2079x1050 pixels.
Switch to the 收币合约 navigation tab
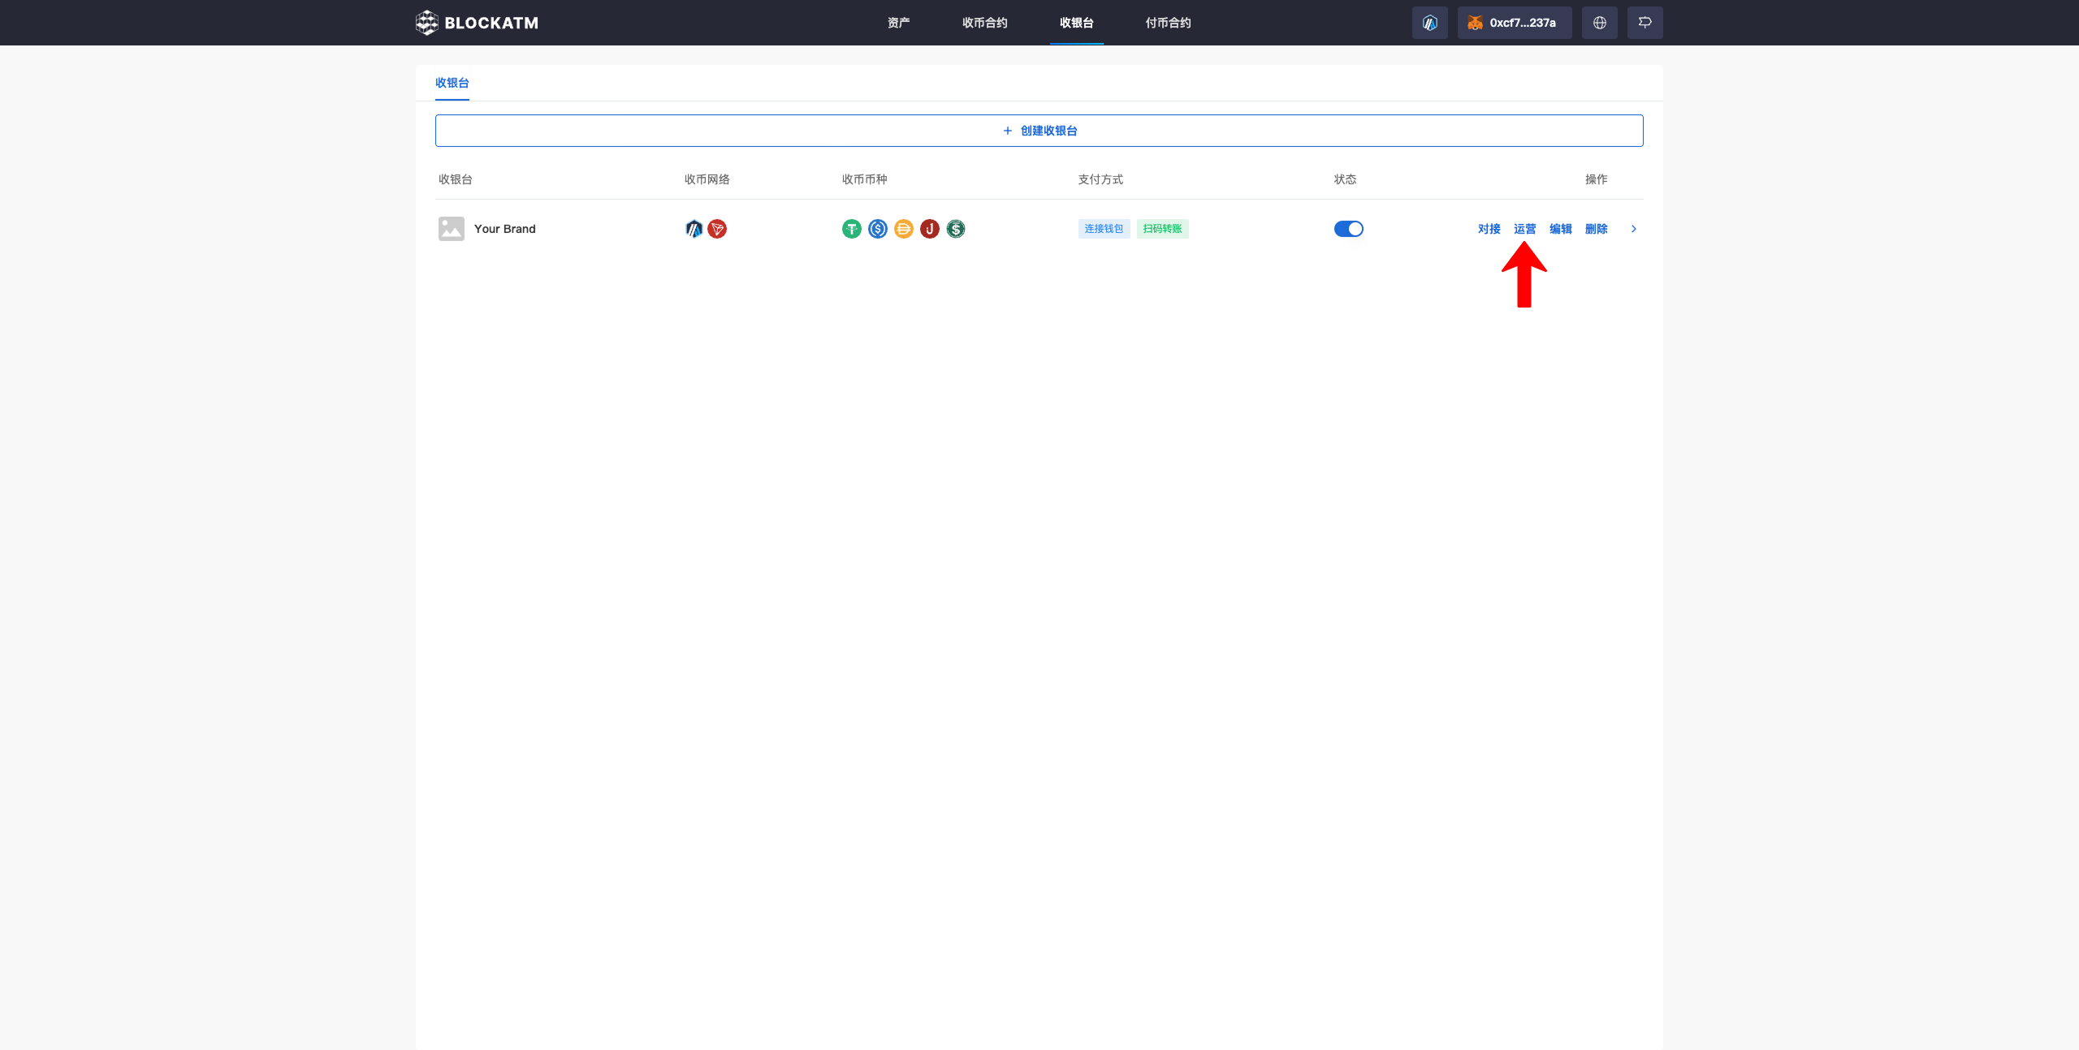(x=984, y=23)
